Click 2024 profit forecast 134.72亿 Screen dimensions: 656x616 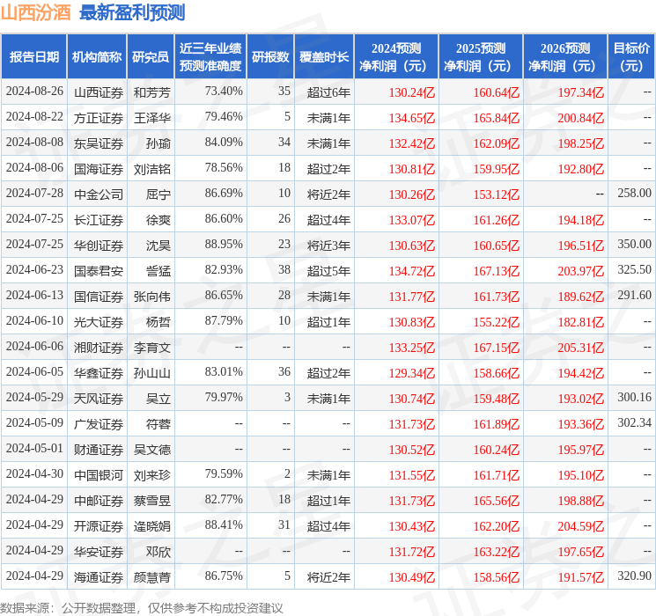412,271
